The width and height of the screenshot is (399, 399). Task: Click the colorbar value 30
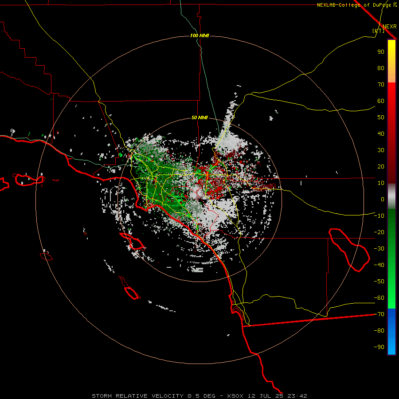coord(381,150)
